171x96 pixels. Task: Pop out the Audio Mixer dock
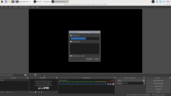pos(115,78)
